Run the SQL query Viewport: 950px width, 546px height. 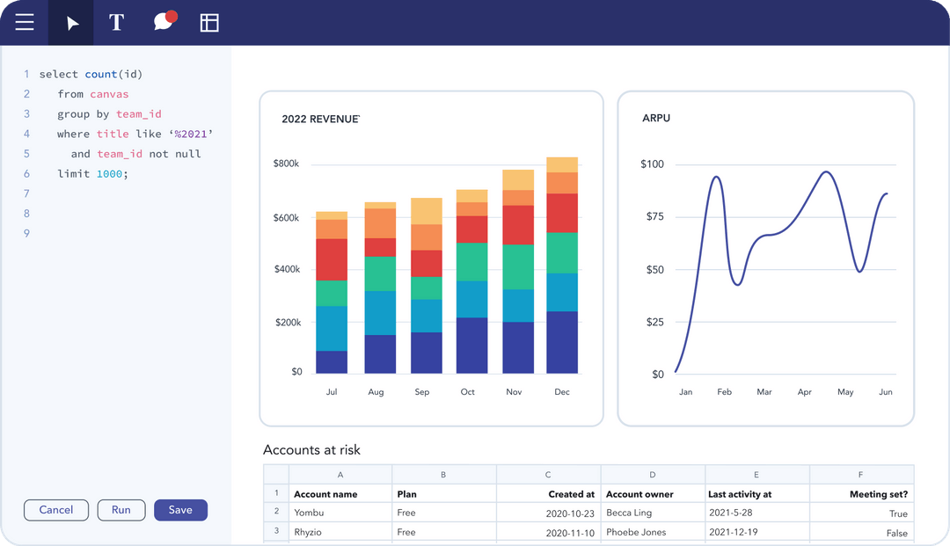point(121,510)
